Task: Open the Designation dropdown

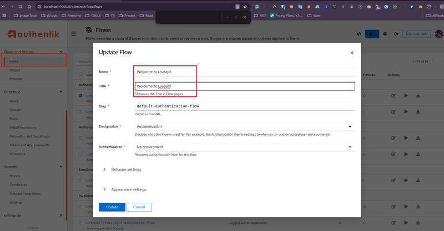Action: [x=245, y=127]
